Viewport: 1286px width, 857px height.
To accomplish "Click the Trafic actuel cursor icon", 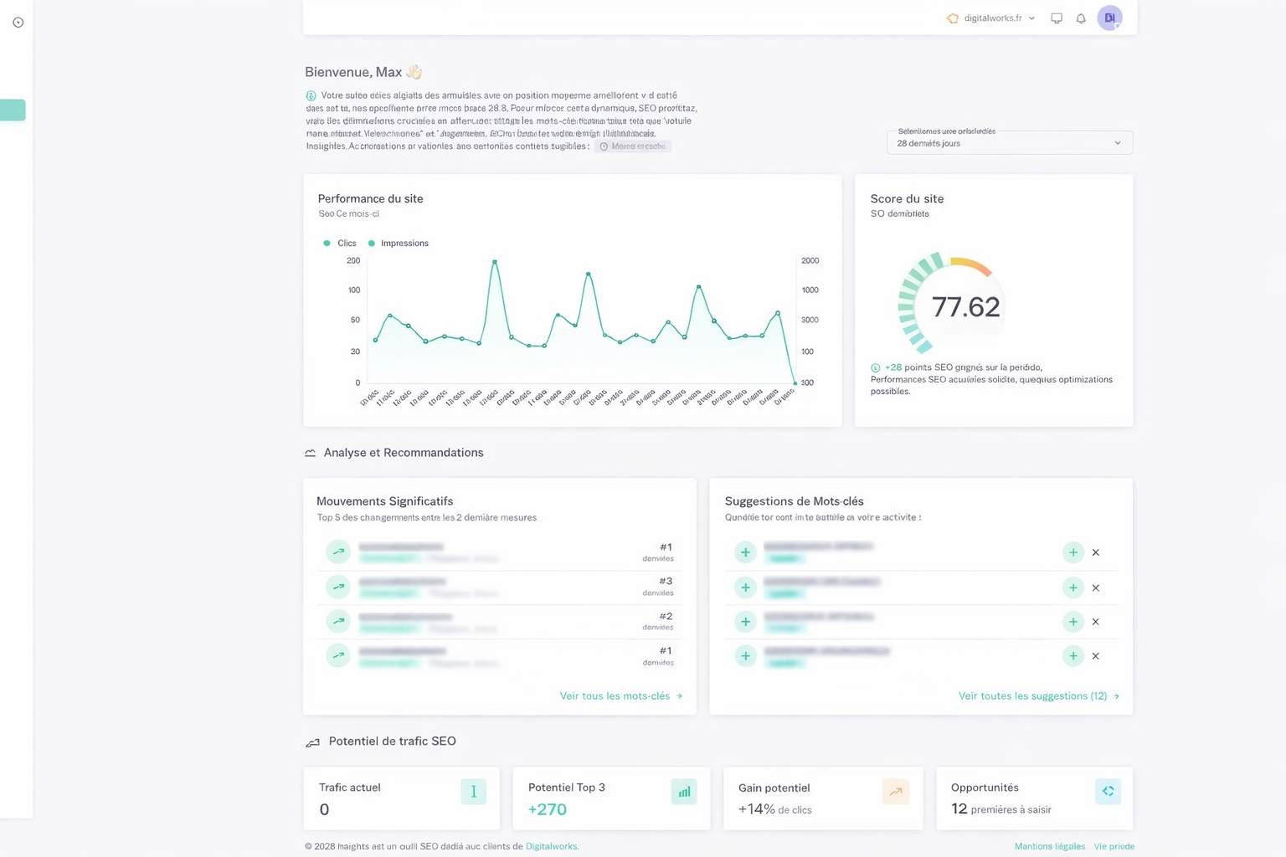I will 473,791.
